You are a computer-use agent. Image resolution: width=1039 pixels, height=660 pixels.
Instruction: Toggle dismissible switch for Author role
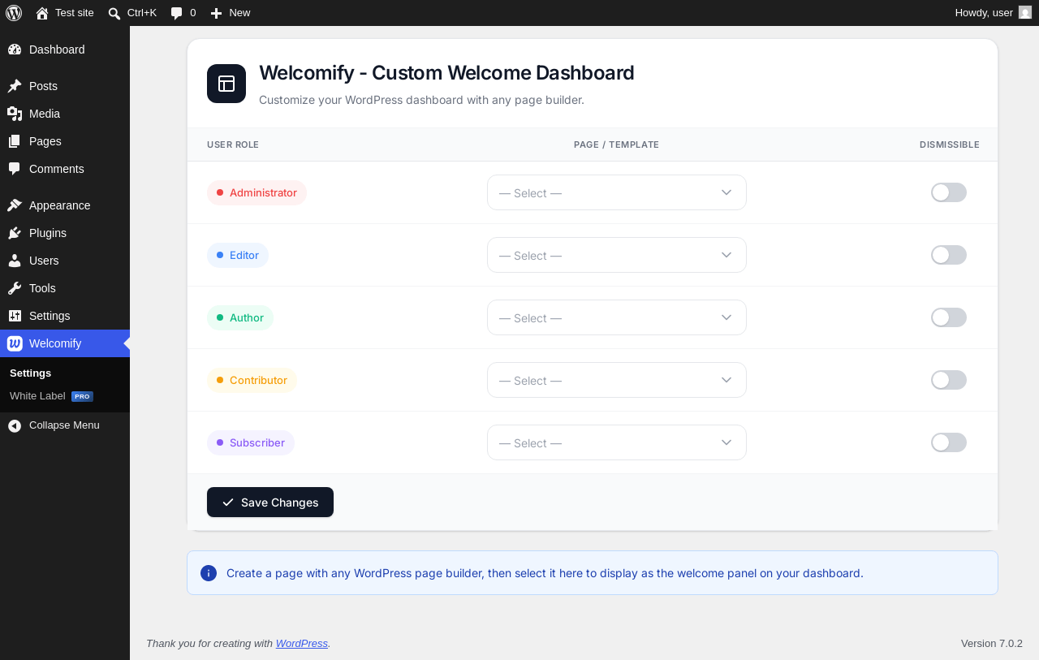(x=949, y=317)
